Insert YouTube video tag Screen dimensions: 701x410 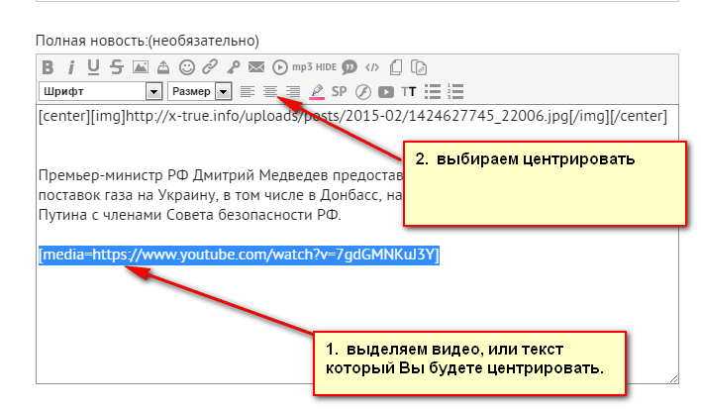point(386,92)
